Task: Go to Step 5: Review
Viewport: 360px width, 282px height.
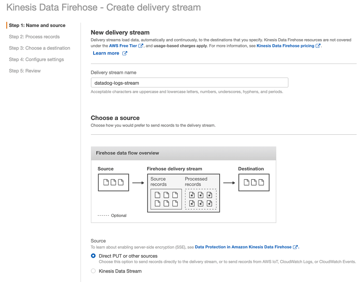Action: [25, 71]
